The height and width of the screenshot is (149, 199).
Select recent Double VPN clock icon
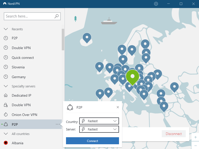click(x=6, y=48)
